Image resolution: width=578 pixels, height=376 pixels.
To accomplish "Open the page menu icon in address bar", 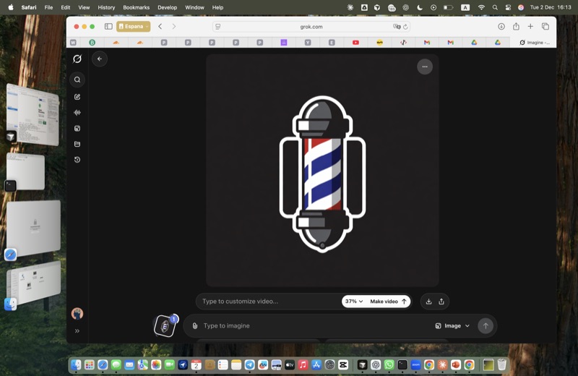I will (x=218, y=27).
